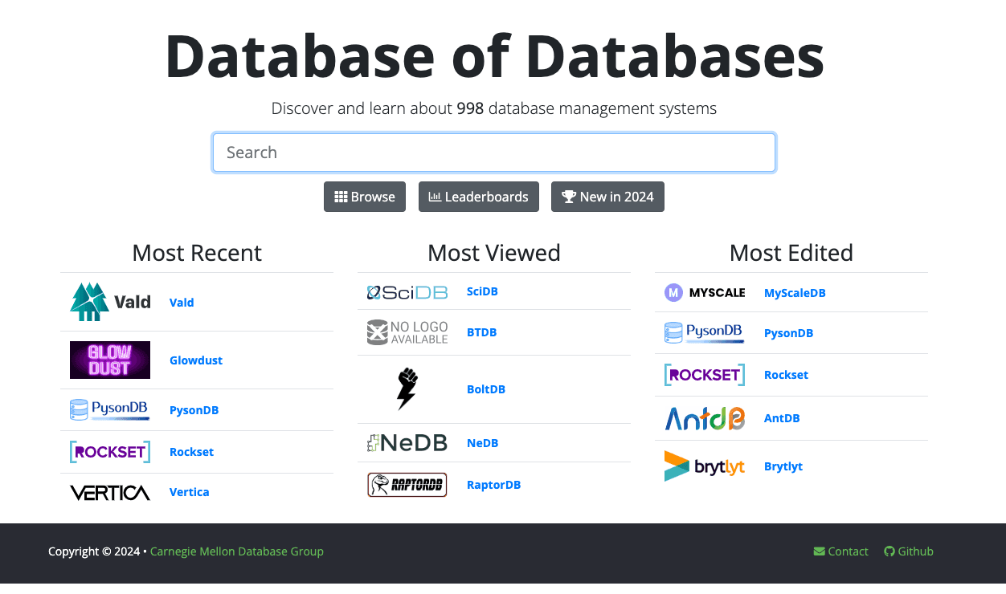The height and width of the screenshot is (594, 1006).
Task: Open the BTDB text link
Action: click(x=482, y=332)
